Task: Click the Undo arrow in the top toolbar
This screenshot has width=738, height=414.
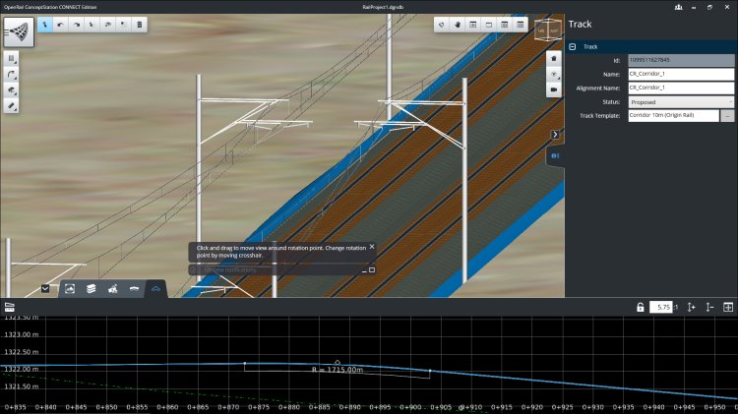Action: 59,23
